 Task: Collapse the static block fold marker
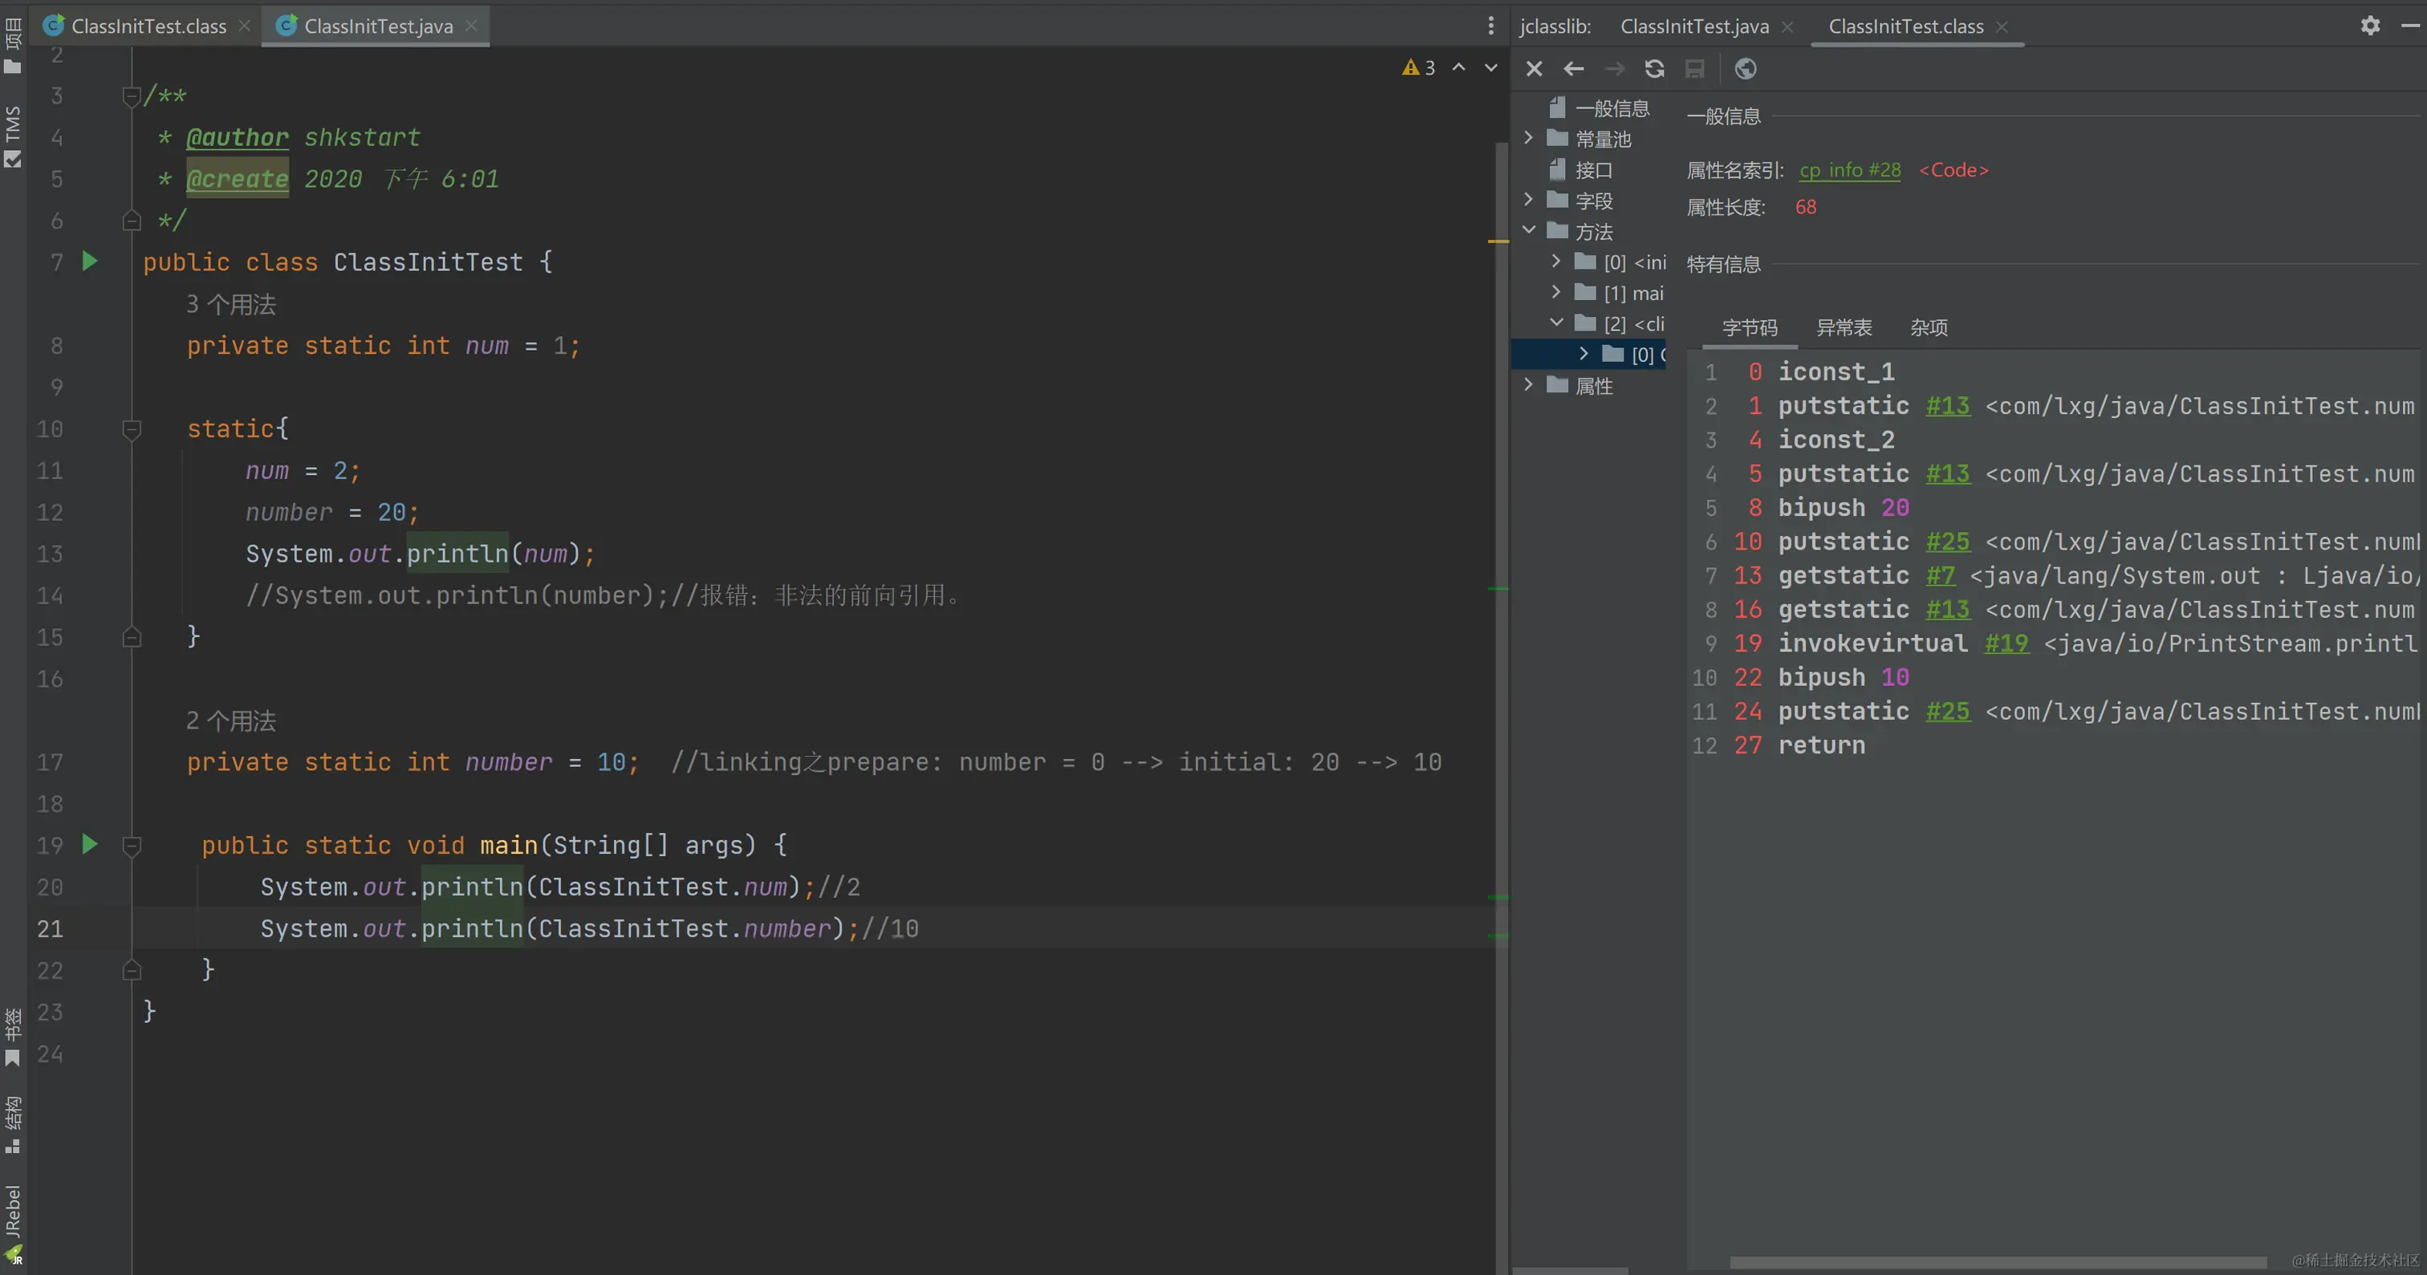click(x=132, y=429)
